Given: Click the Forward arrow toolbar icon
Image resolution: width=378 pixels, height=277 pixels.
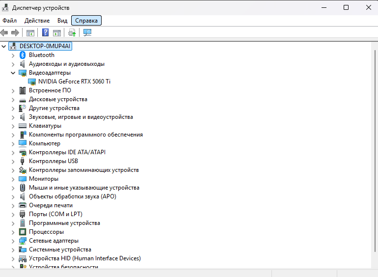Looking at the screenshot, I should coord(15,32).
